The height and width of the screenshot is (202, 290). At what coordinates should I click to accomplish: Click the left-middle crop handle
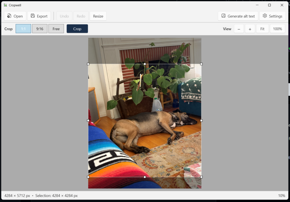pyautogui.click(x=88, y=120)
